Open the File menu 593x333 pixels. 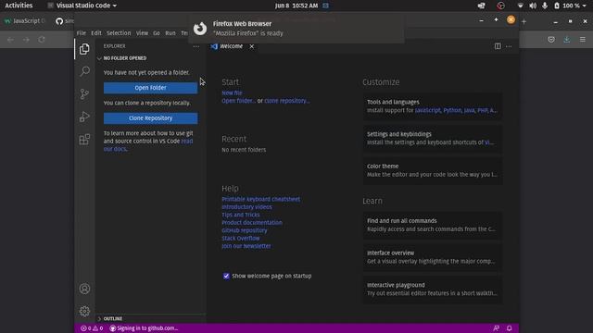tap(82, 33)
